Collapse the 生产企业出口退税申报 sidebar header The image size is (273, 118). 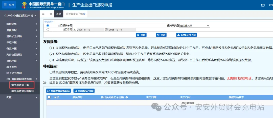(20, 16)
